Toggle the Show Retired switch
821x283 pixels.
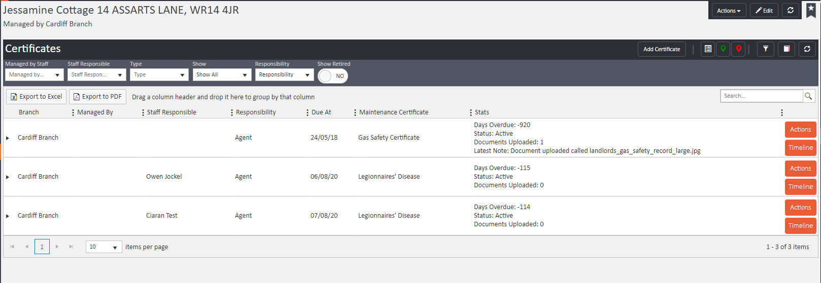pos(333,76)
